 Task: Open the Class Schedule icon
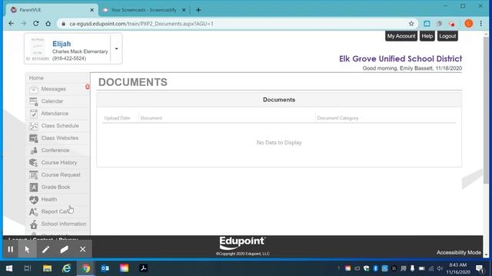tap(34, 126)
